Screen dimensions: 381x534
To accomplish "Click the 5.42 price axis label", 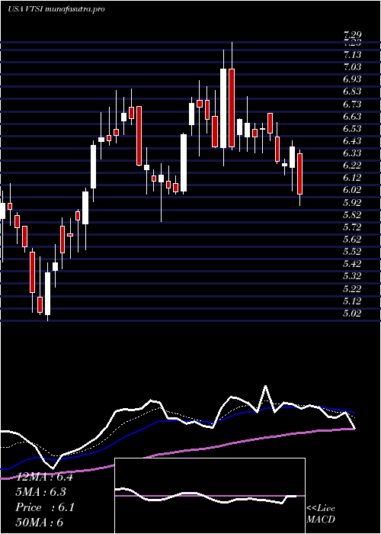I will point(352,264).
